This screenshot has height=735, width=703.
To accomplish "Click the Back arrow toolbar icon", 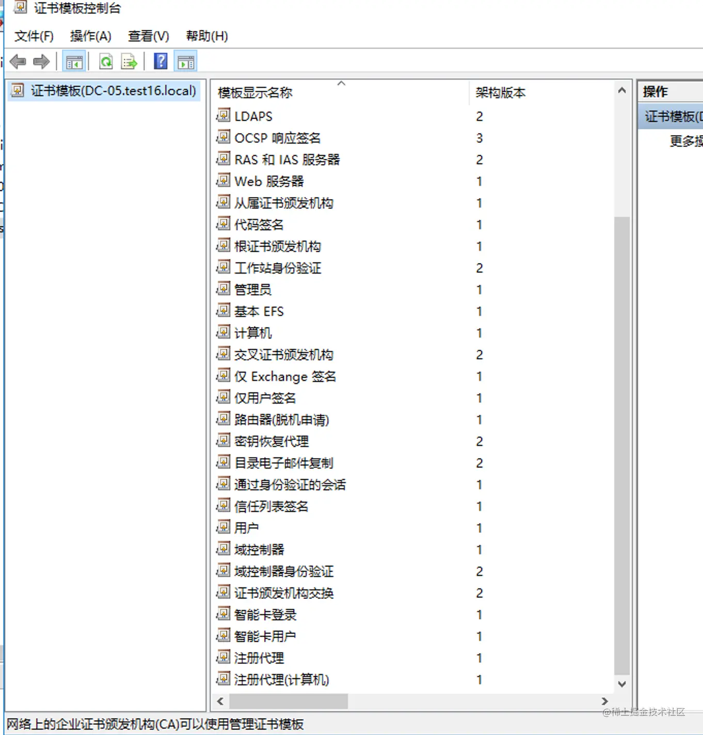I will pyautogui.click(x=18, y=62).
